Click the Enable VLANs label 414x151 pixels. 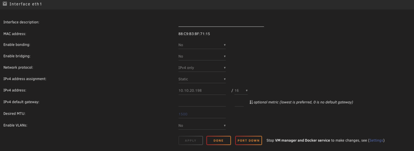coord(15,126)
